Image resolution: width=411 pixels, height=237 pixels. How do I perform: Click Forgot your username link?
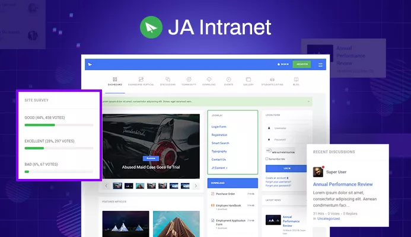[278, 182]
